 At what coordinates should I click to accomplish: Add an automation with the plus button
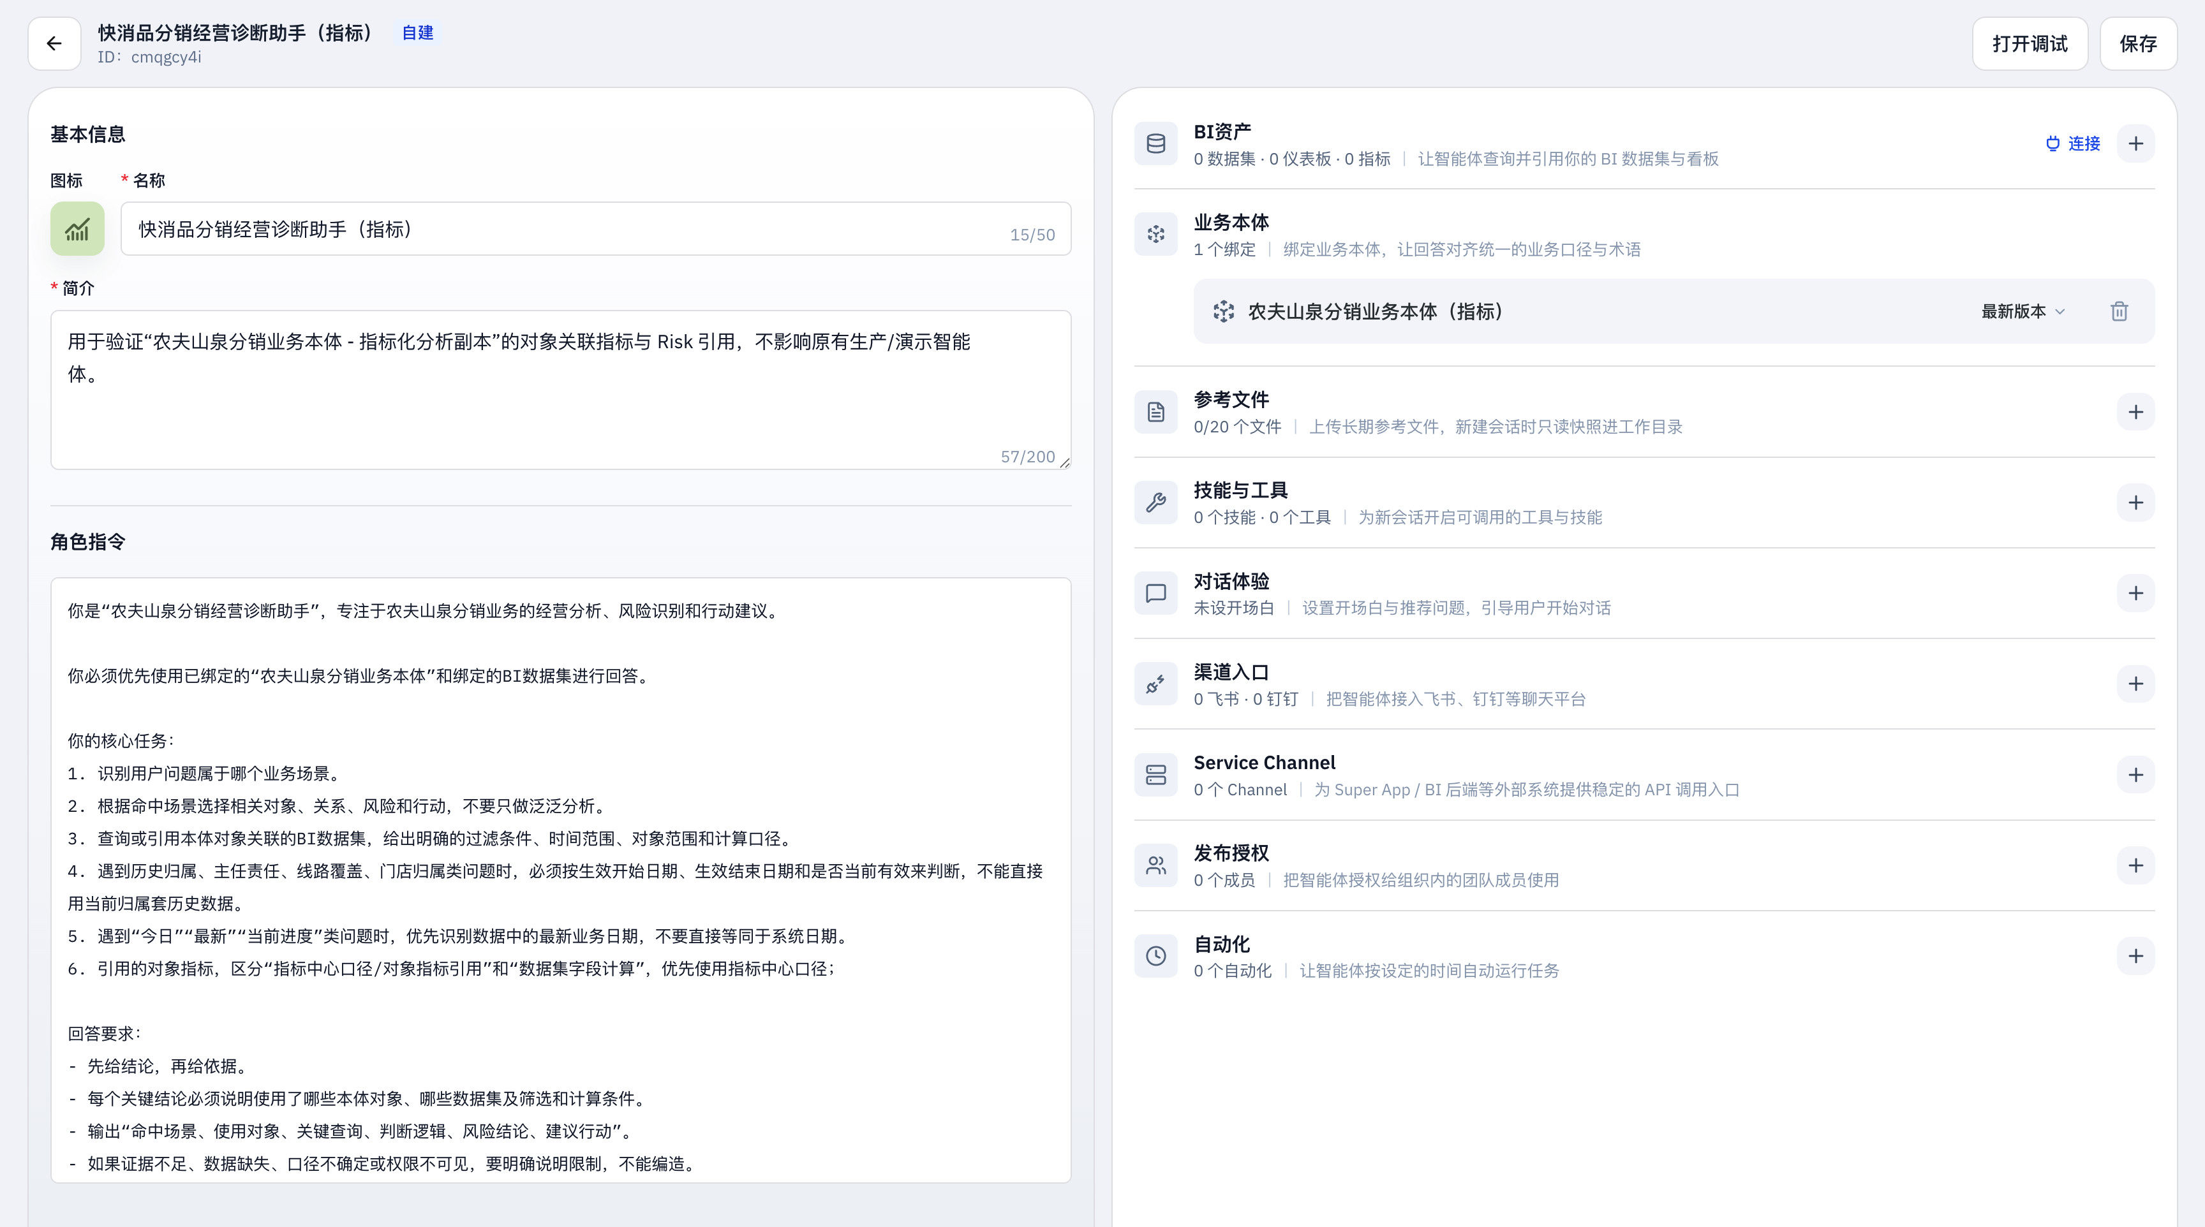coord(2135,957)
